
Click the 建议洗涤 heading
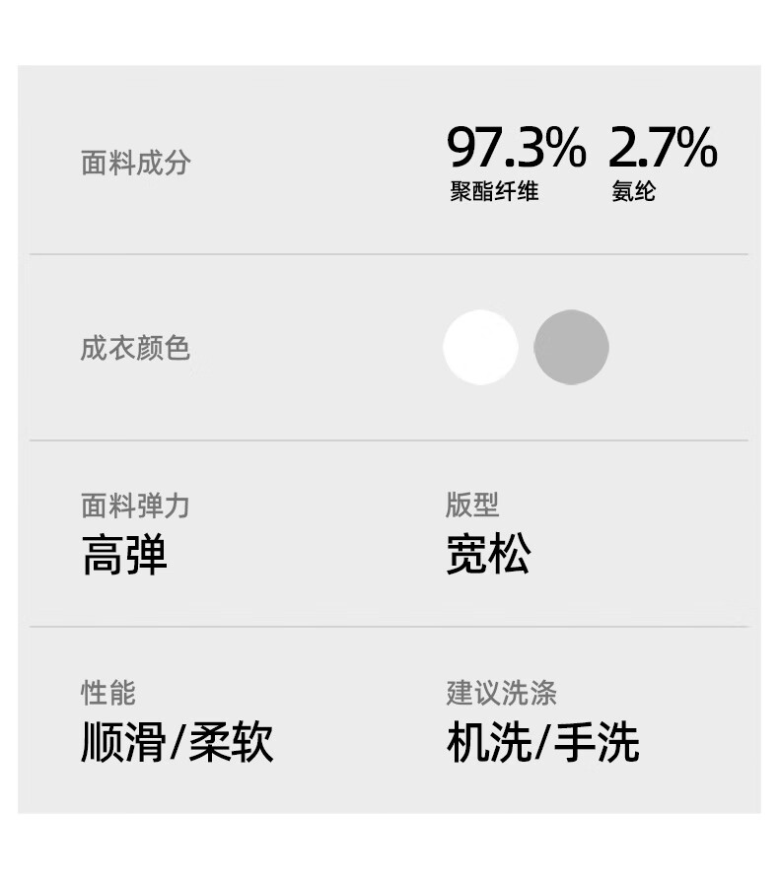tap(501, 693)
